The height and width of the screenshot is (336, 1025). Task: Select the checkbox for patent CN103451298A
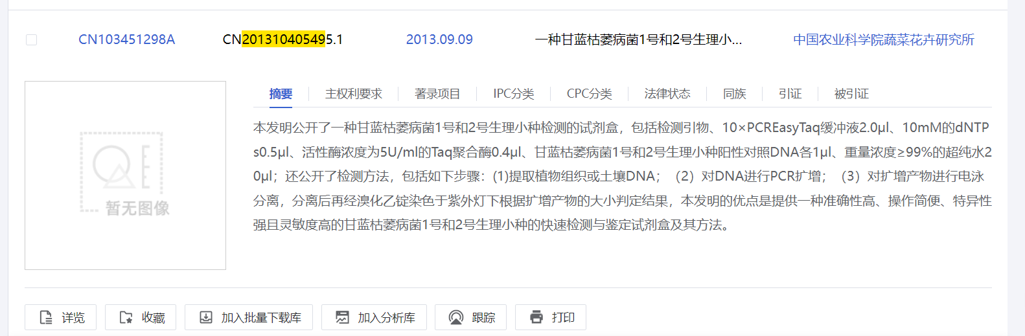(31, 39)
